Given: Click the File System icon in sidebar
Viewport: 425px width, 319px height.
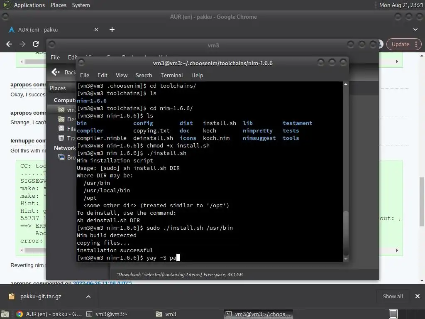Looking at the screenshot, I should [61, 129].
